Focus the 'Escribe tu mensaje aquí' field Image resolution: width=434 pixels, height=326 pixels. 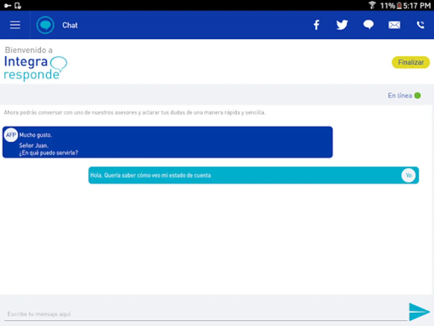coord(205,314)
